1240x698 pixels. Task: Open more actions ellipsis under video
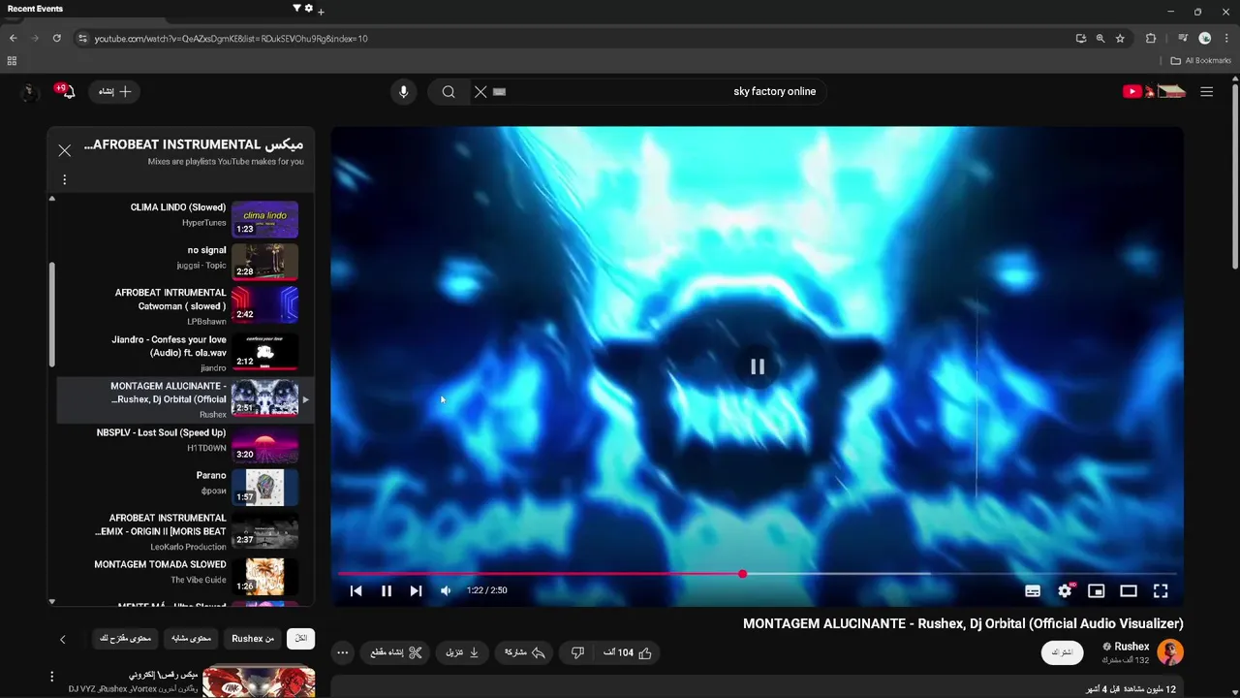(342, 652)
